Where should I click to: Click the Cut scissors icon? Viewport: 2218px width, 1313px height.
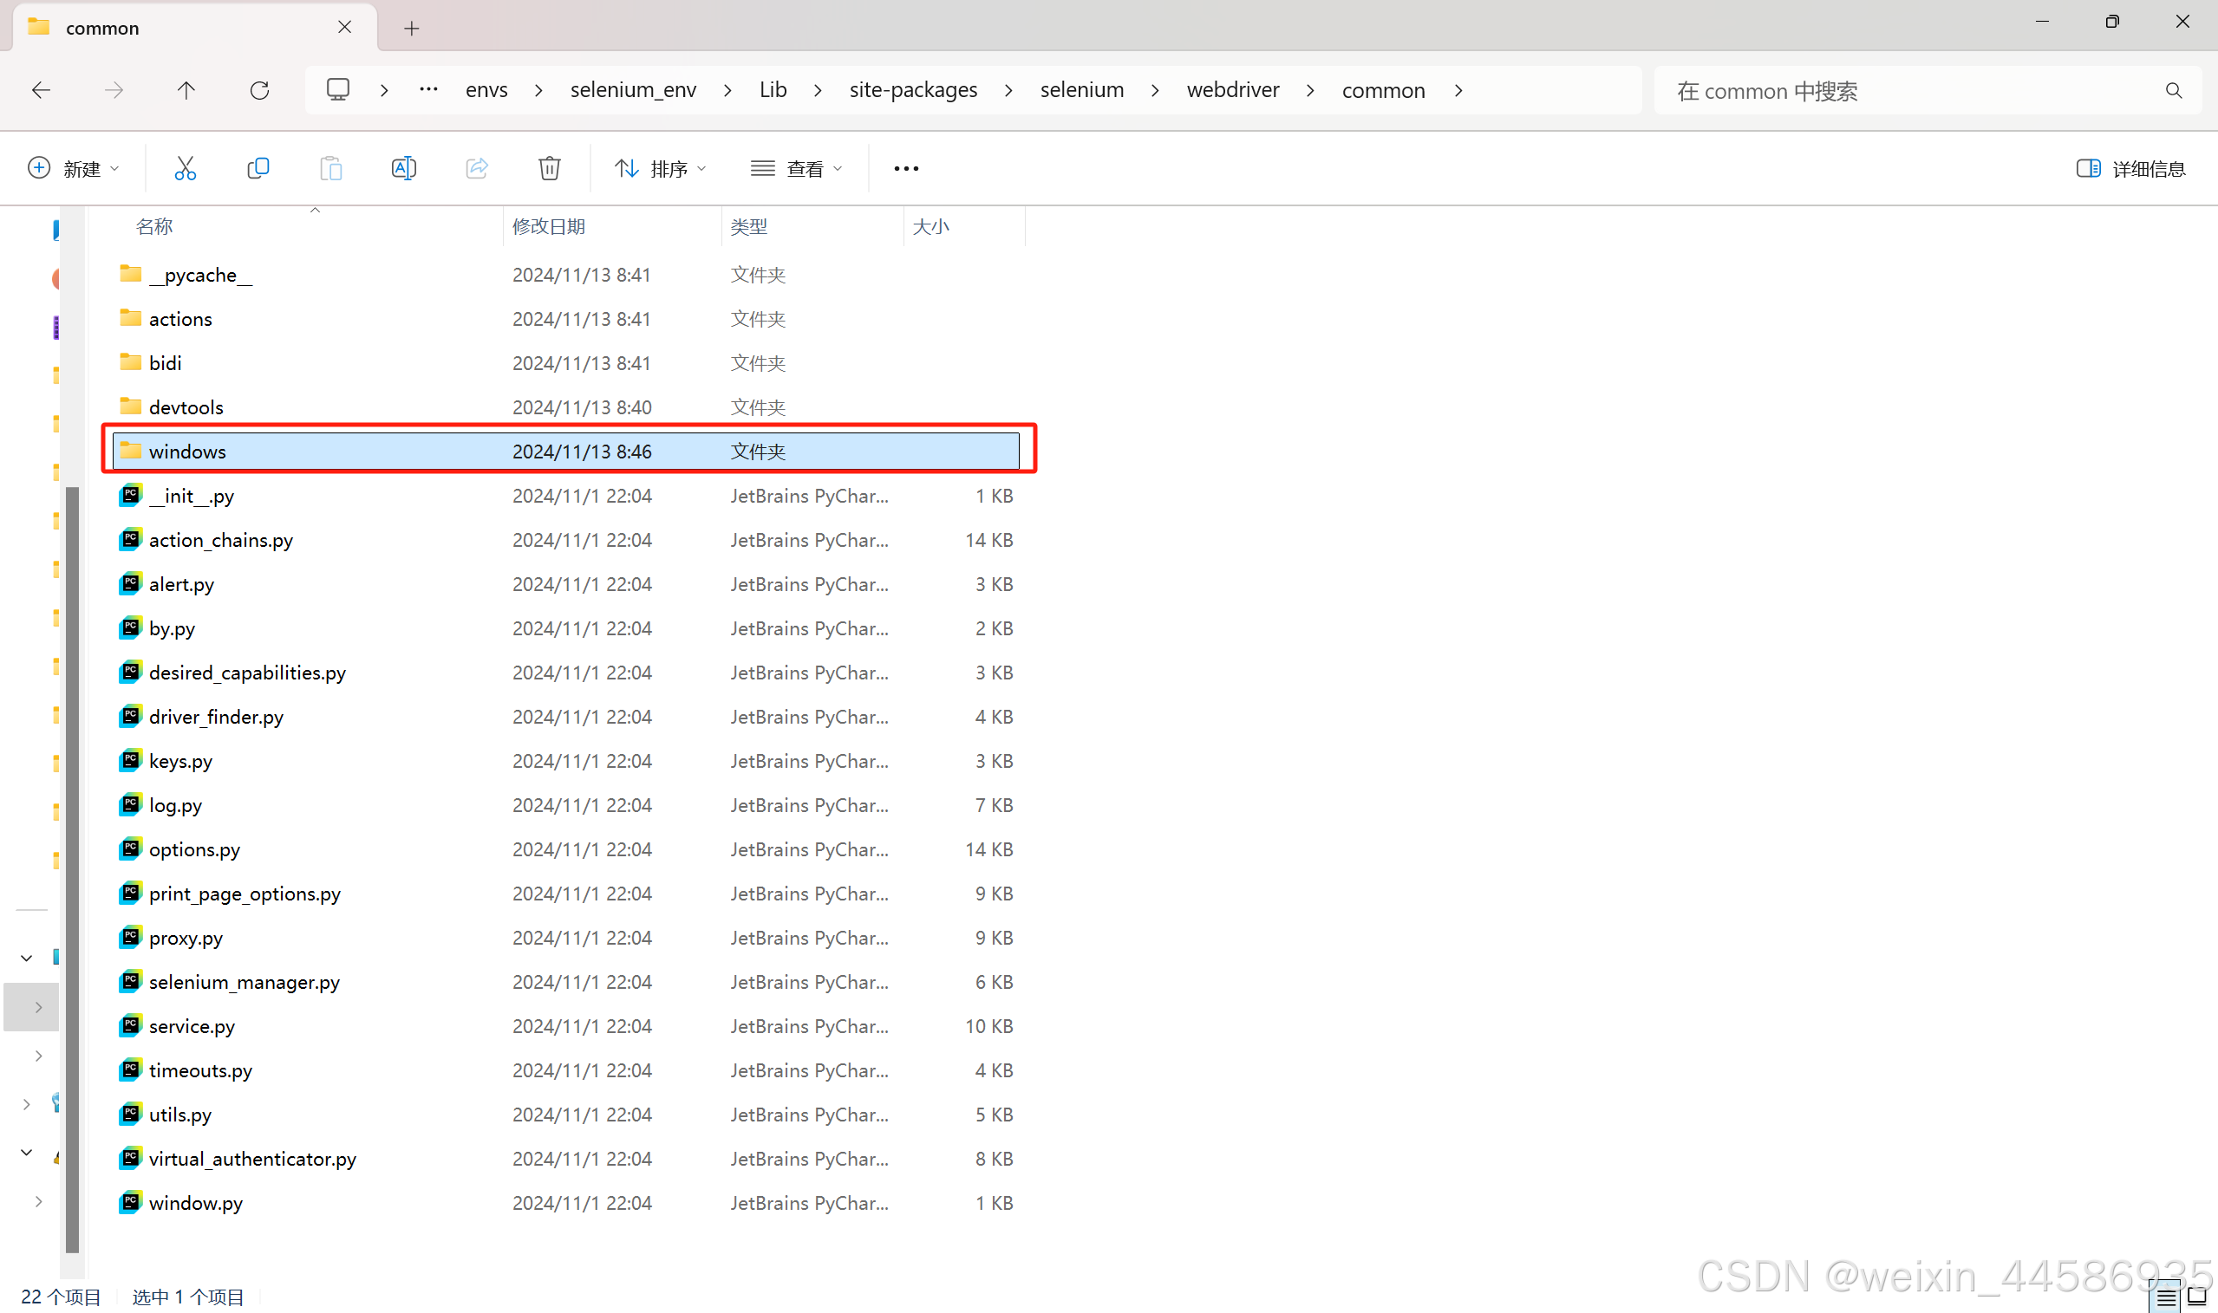(x=185, y=168)
